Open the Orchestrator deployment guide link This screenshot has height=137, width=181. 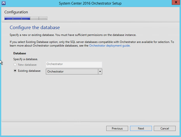click(110, 46)
